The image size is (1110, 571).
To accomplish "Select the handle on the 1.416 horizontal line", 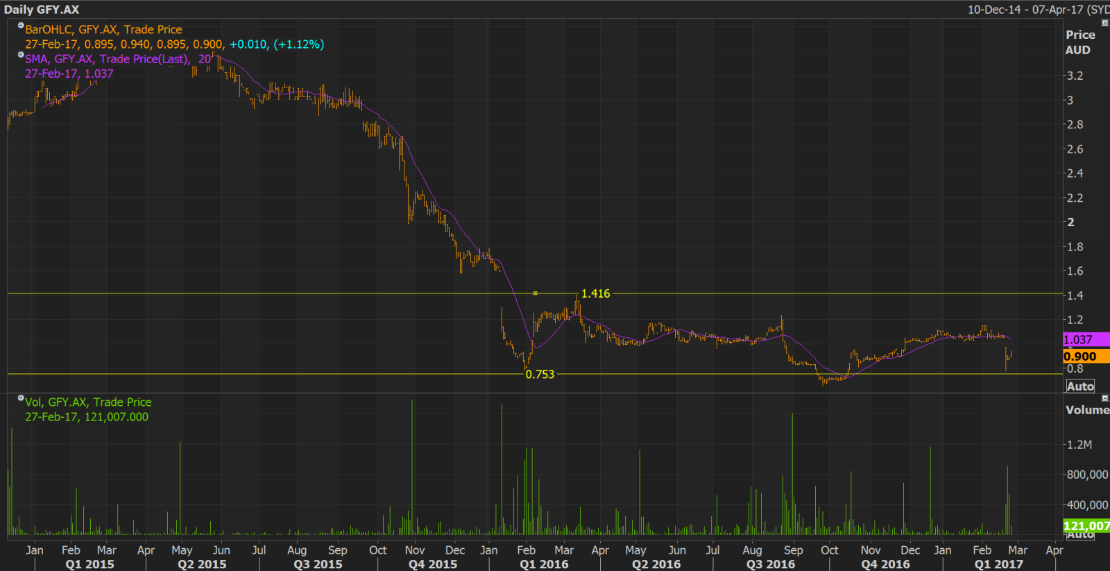I will 535,293.
